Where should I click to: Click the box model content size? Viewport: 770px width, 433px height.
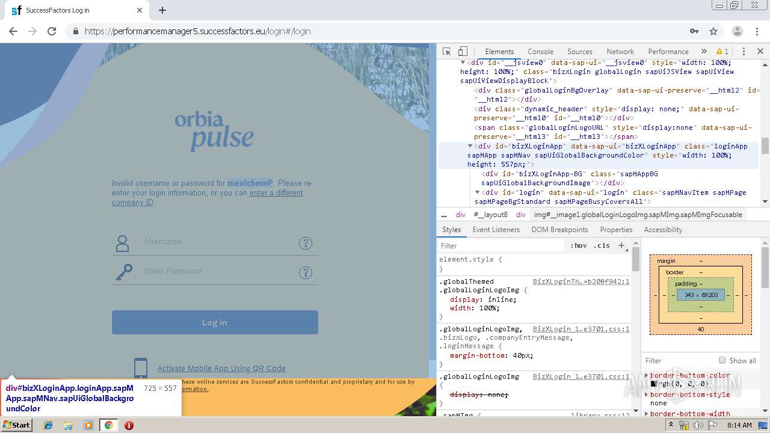(x=701, y=295)
